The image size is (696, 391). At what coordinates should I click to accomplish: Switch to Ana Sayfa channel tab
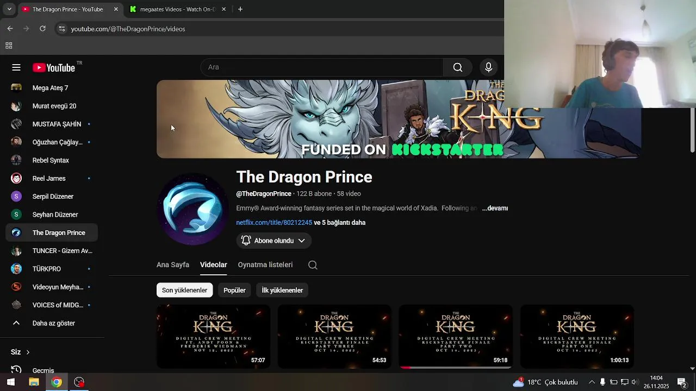click(173, 264)
